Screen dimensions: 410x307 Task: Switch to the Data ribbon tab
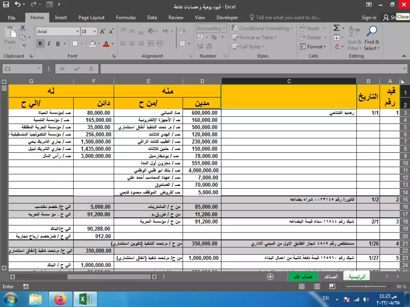coord(152,18)
